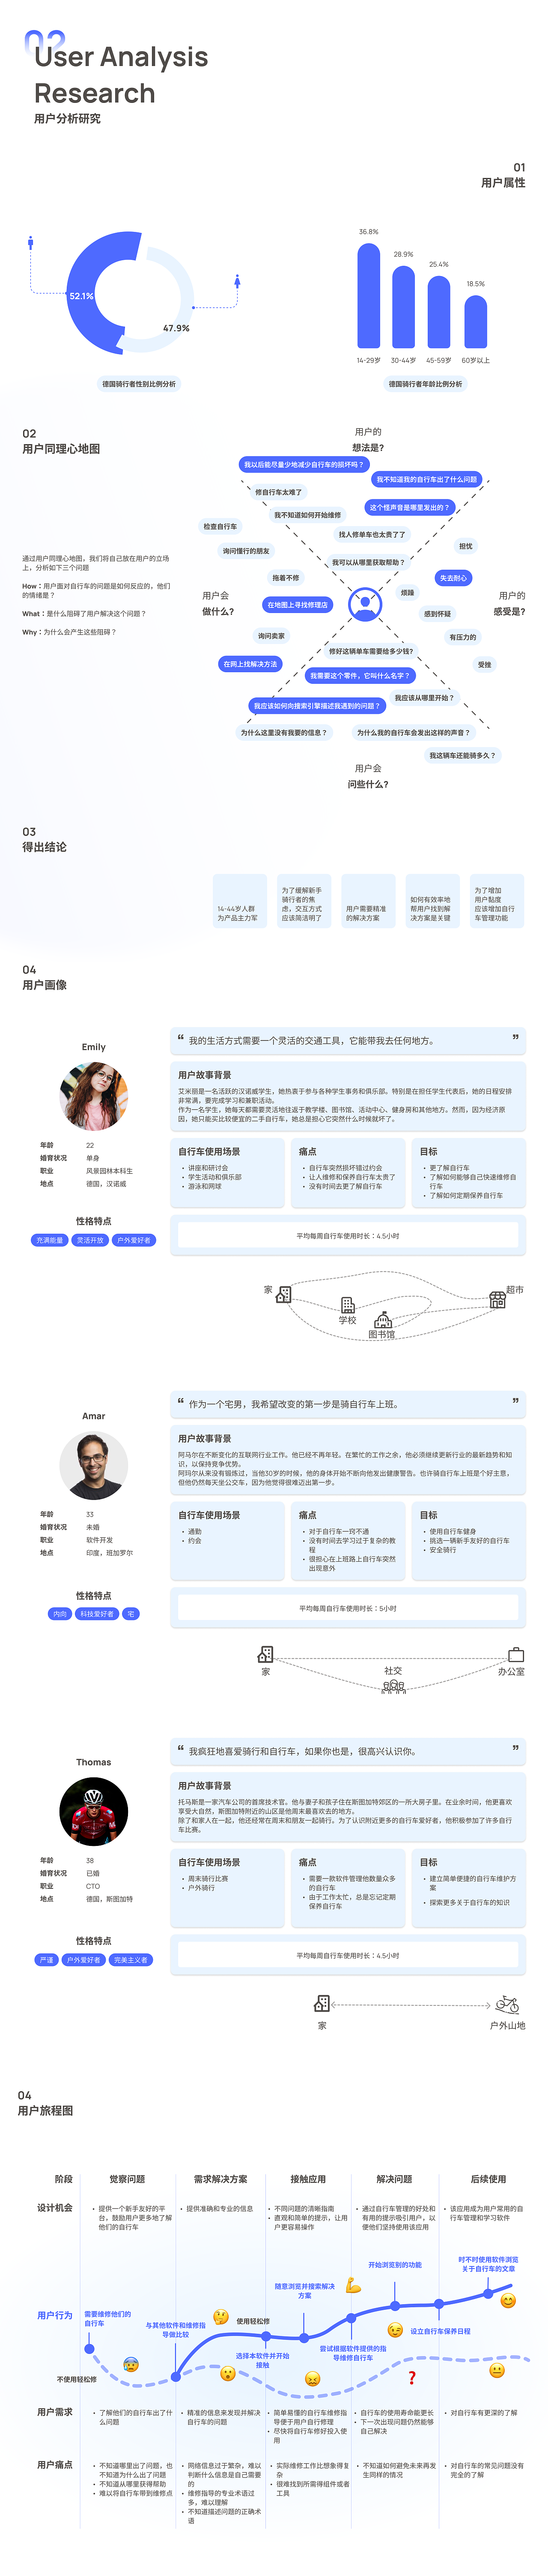This screenshot has height=2576, width=548.
Task: Click the opening quote mark of Thomas's quote
Action: tap(181, 1748)
